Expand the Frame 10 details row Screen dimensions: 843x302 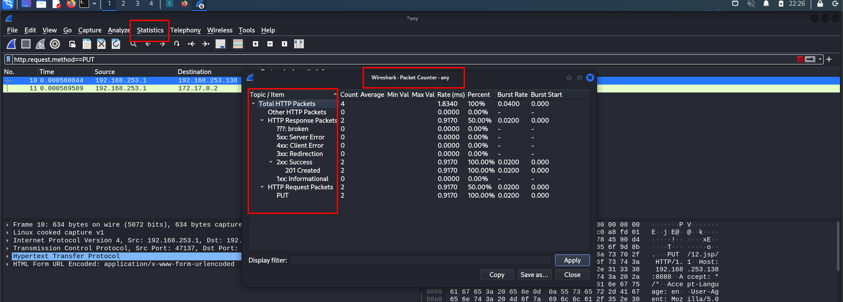7,225
